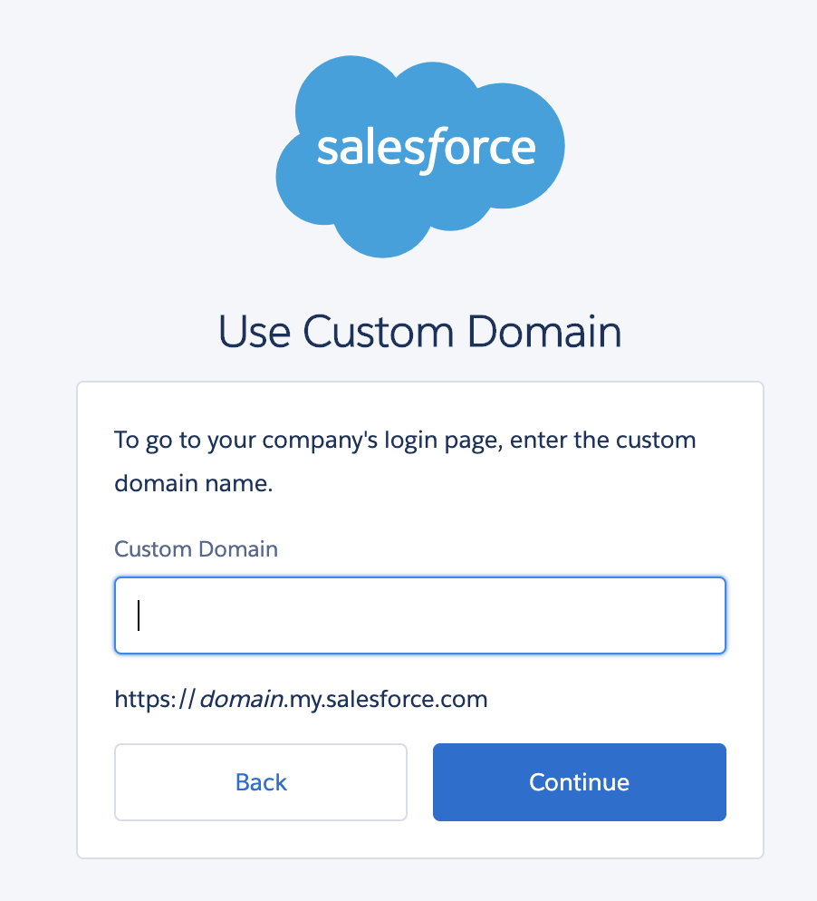Click the Use Custom Domain heading
The image size is (817, 901).
(x=419, y=332)
